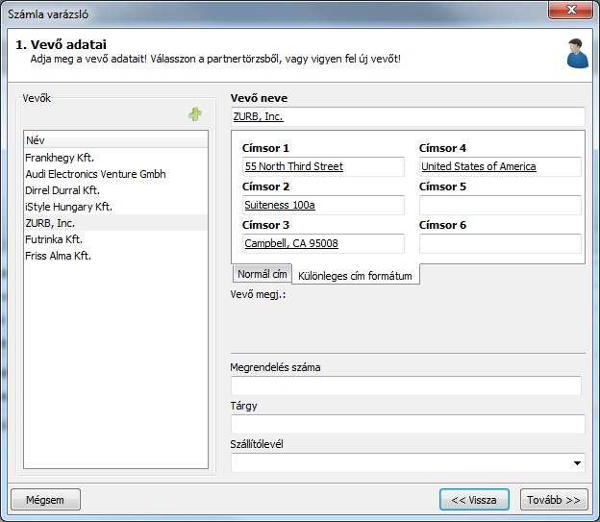Select Futrinka Kft. in Vevők list
The height and width of the screenshot is (522, 600).
tap(54, 239)
